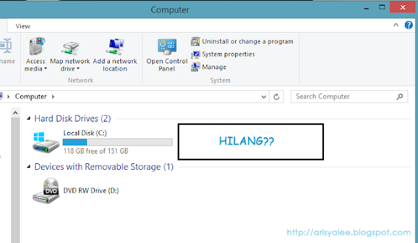The width and height of the screenshot is (418, 243).
Task: Close the Computer window
Action: [x=402, y=7]
